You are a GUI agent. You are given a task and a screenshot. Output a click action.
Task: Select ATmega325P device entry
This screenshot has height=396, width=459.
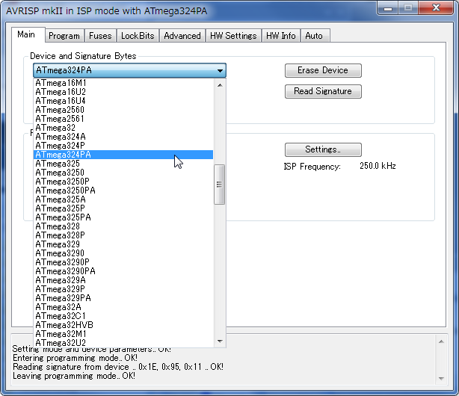(x=123, y=208)
